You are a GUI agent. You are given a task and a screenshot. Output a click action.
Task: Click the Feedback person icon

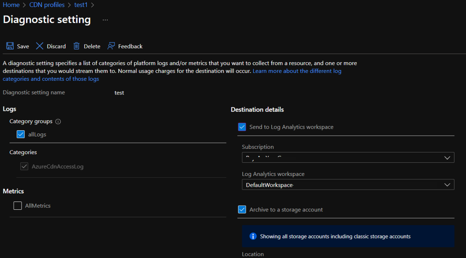coord(111,46)
